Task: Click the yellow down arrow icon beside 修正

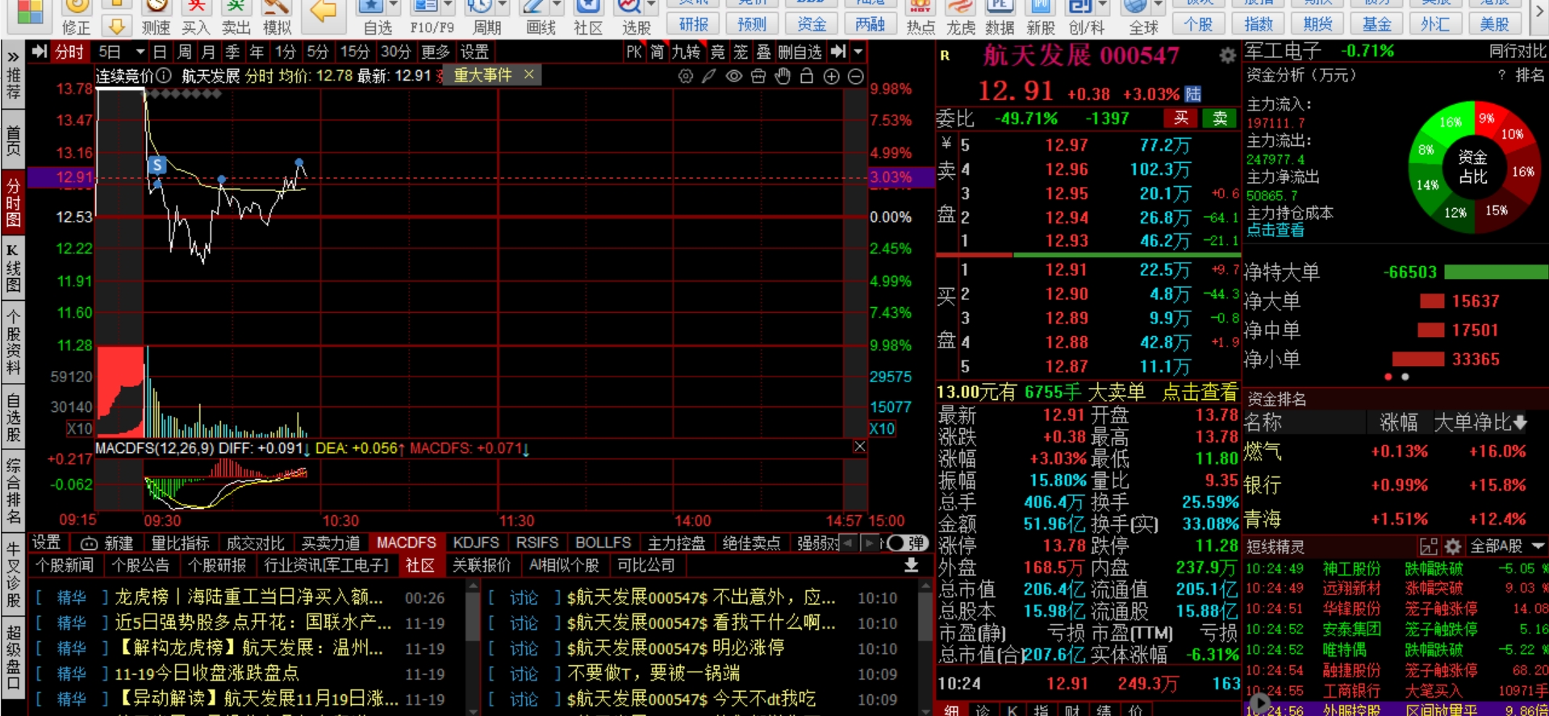Action: coord(117,27)
